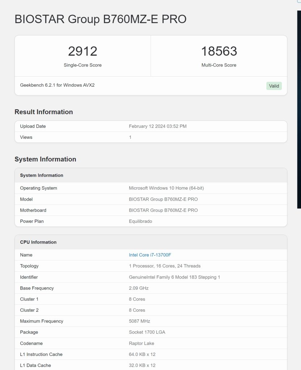Click the Maximum Frequency label
Viewport: 301px width, 370px height.
42,321
